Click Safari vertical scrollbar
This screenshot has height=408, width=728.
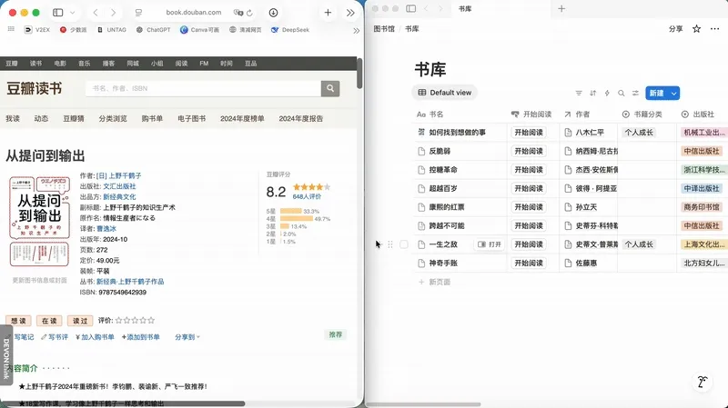(359, 74)
